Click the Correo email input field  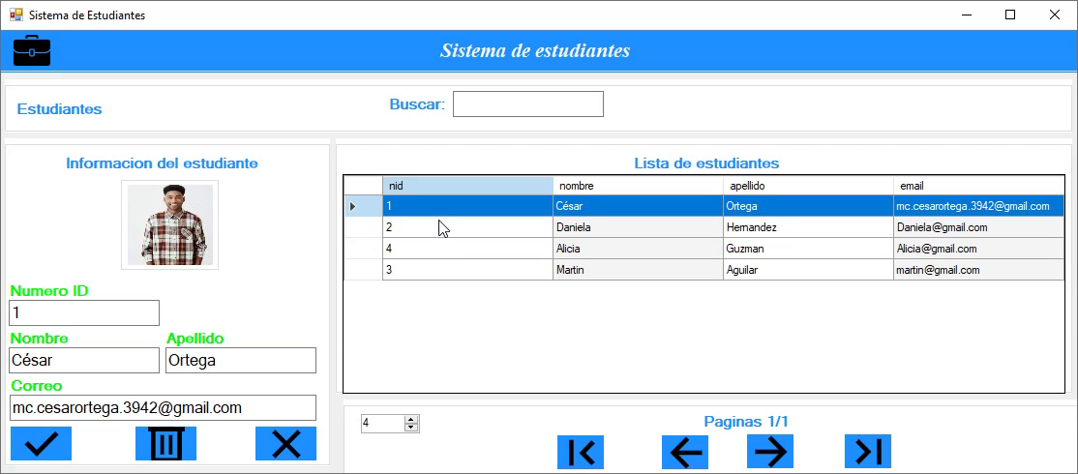click(x=163, y=407)
